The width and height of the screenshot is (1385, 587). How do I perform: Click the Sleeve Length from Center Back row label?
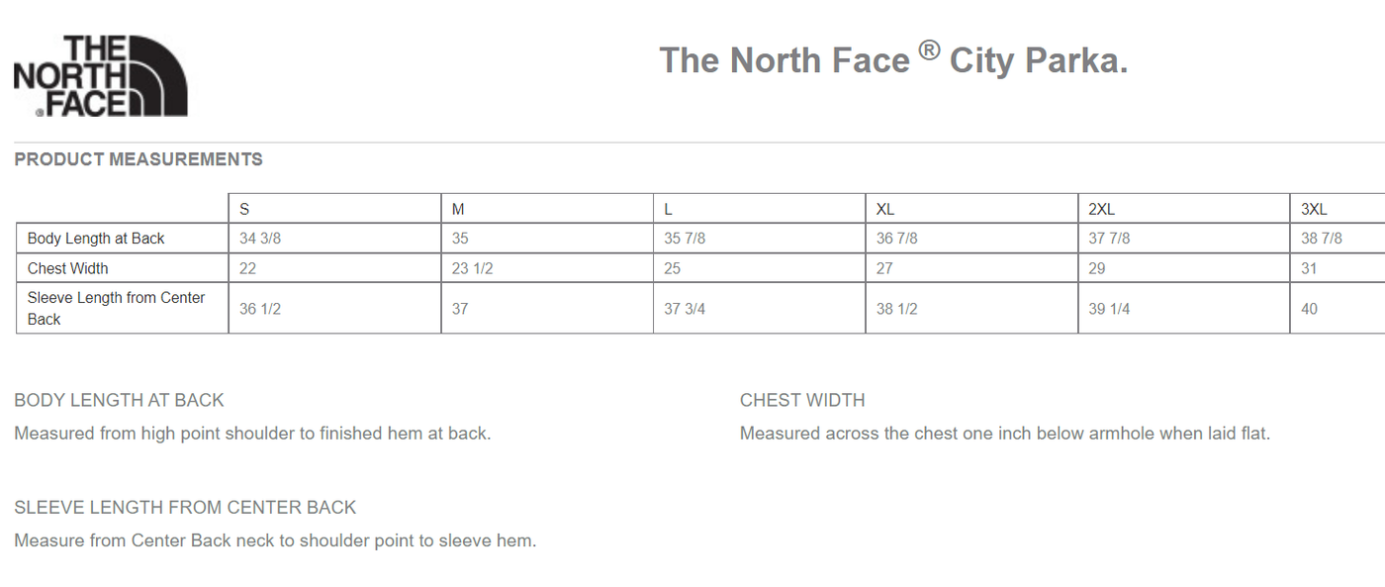click(116, 308)
